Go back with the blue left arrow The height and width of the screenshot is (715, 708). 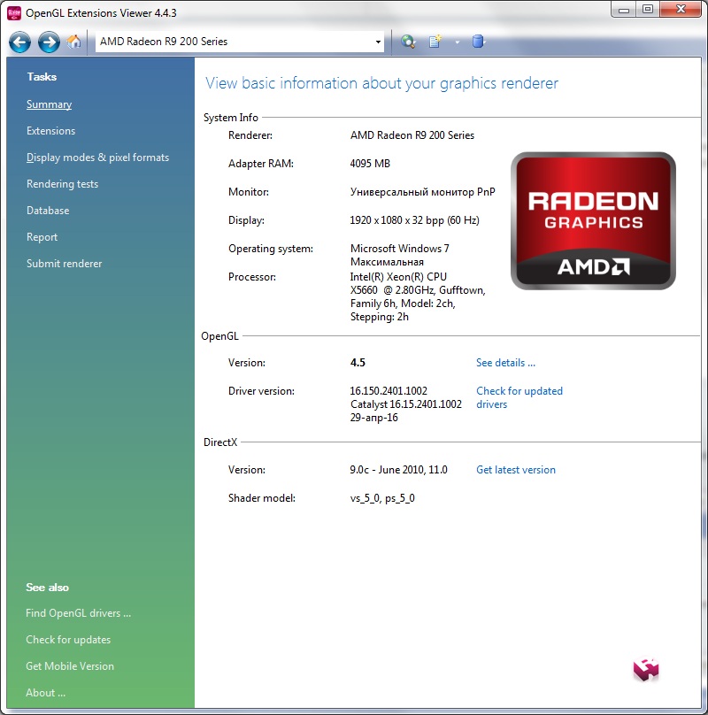[19, 42]
